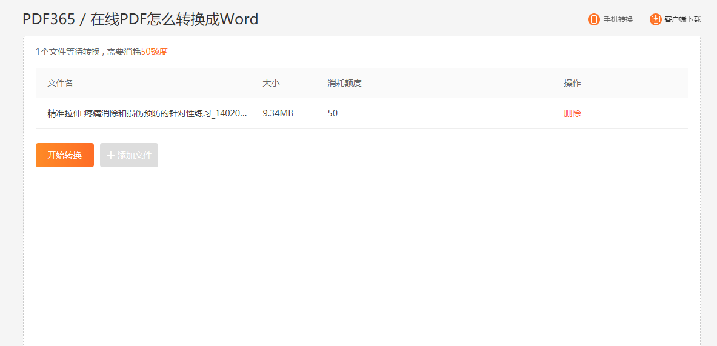Click the orange phone icon for 手机转换
717x346 pixels.
(x=593, y=19)
